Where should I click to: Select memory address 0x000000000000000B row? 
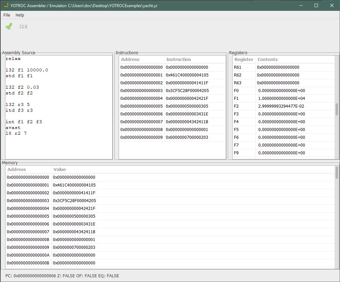[170, 263]
